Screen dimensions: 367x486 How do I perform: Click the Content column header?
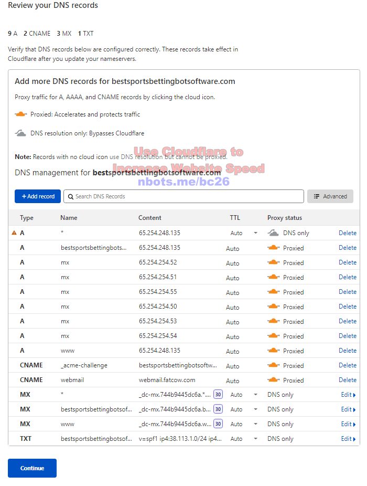[149, 218]
